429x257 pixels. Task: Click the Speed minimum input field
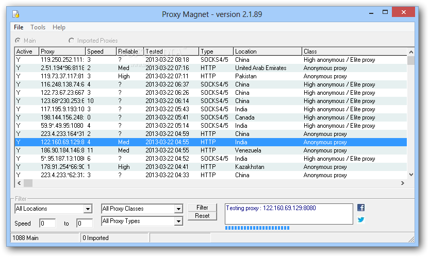pyautogui.click(x=47, y=223)
